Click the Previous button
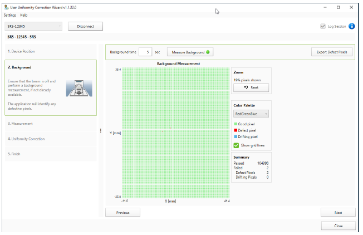This screenshot has width=363, height=235. 122,213
